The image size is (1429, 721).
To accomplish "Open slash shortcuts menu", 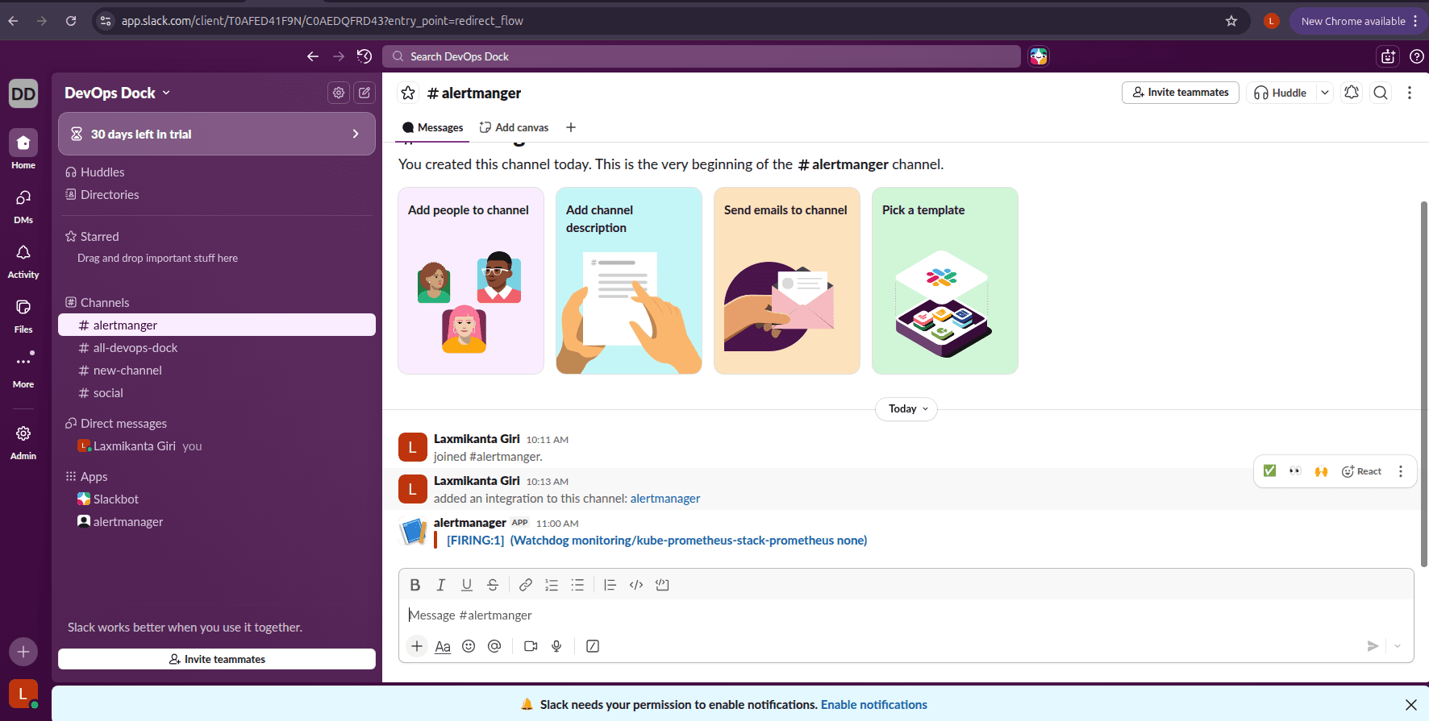I will tap(593, 646).
